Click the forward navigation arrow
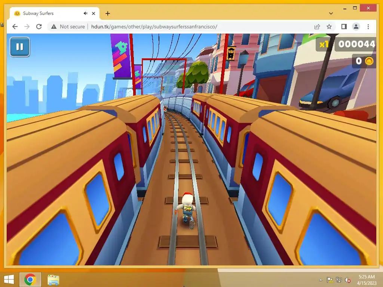The height and width of the screenshot is (287, 383). coord(27,27)
